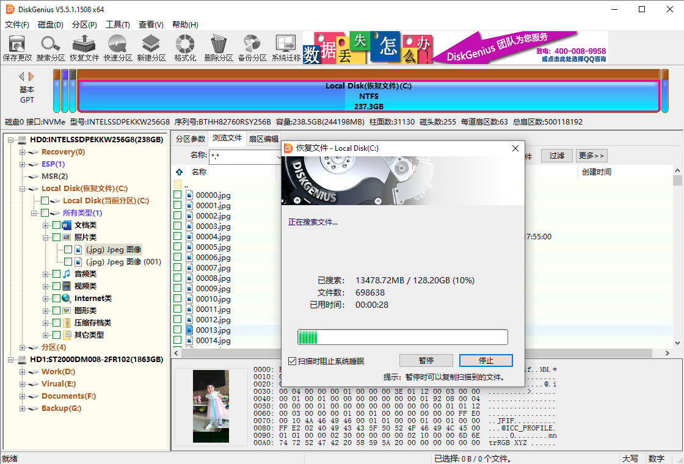Click the 音频类 music note icon

[67, 274]
